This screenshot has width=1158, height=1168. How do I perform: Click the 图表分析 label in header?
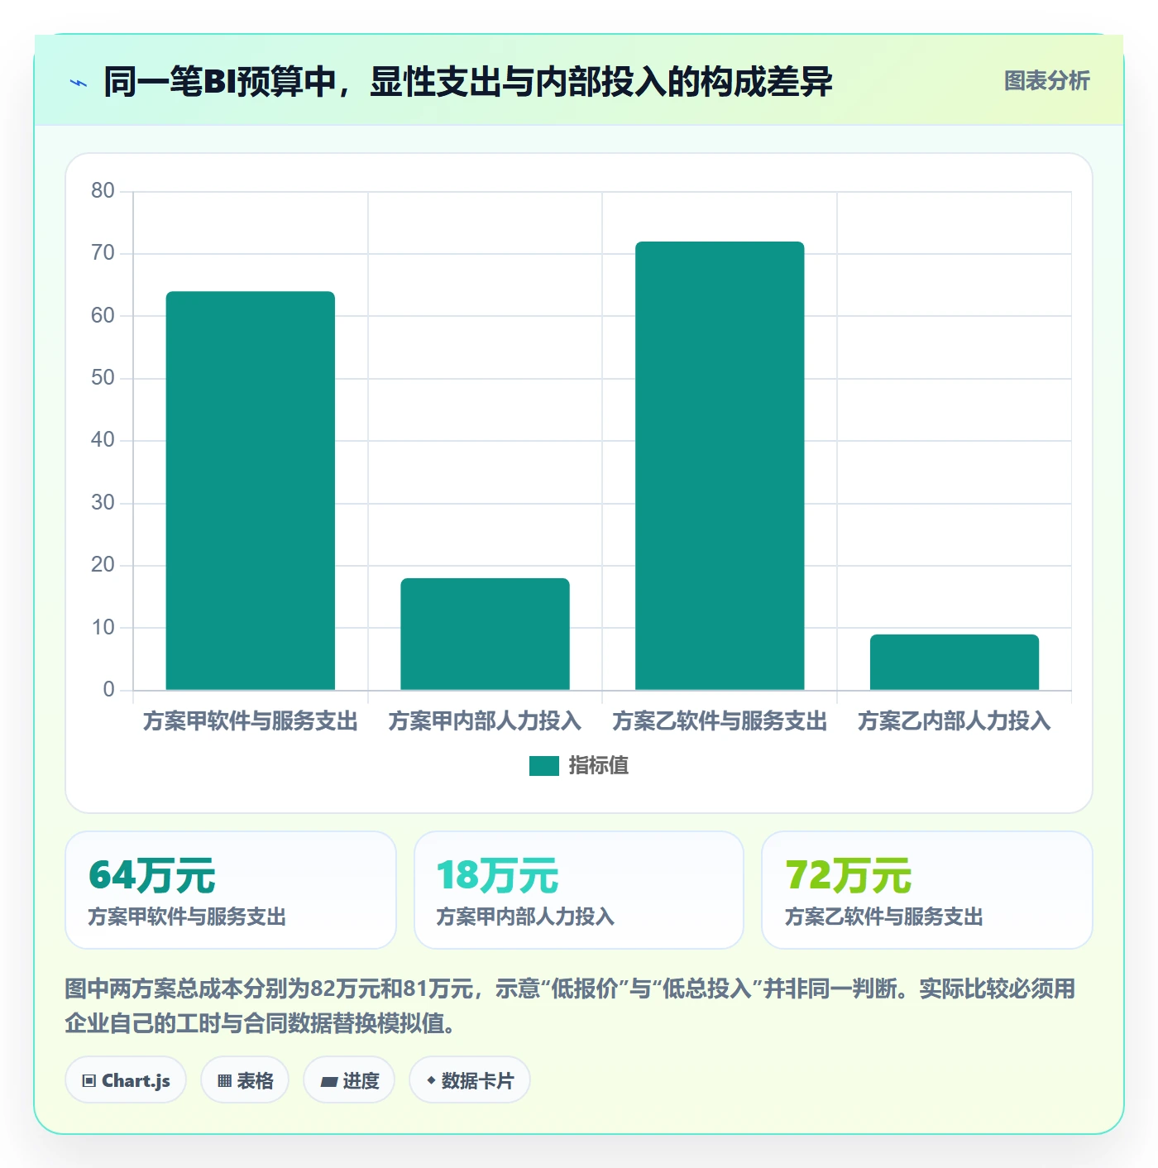click(1046, 81)
